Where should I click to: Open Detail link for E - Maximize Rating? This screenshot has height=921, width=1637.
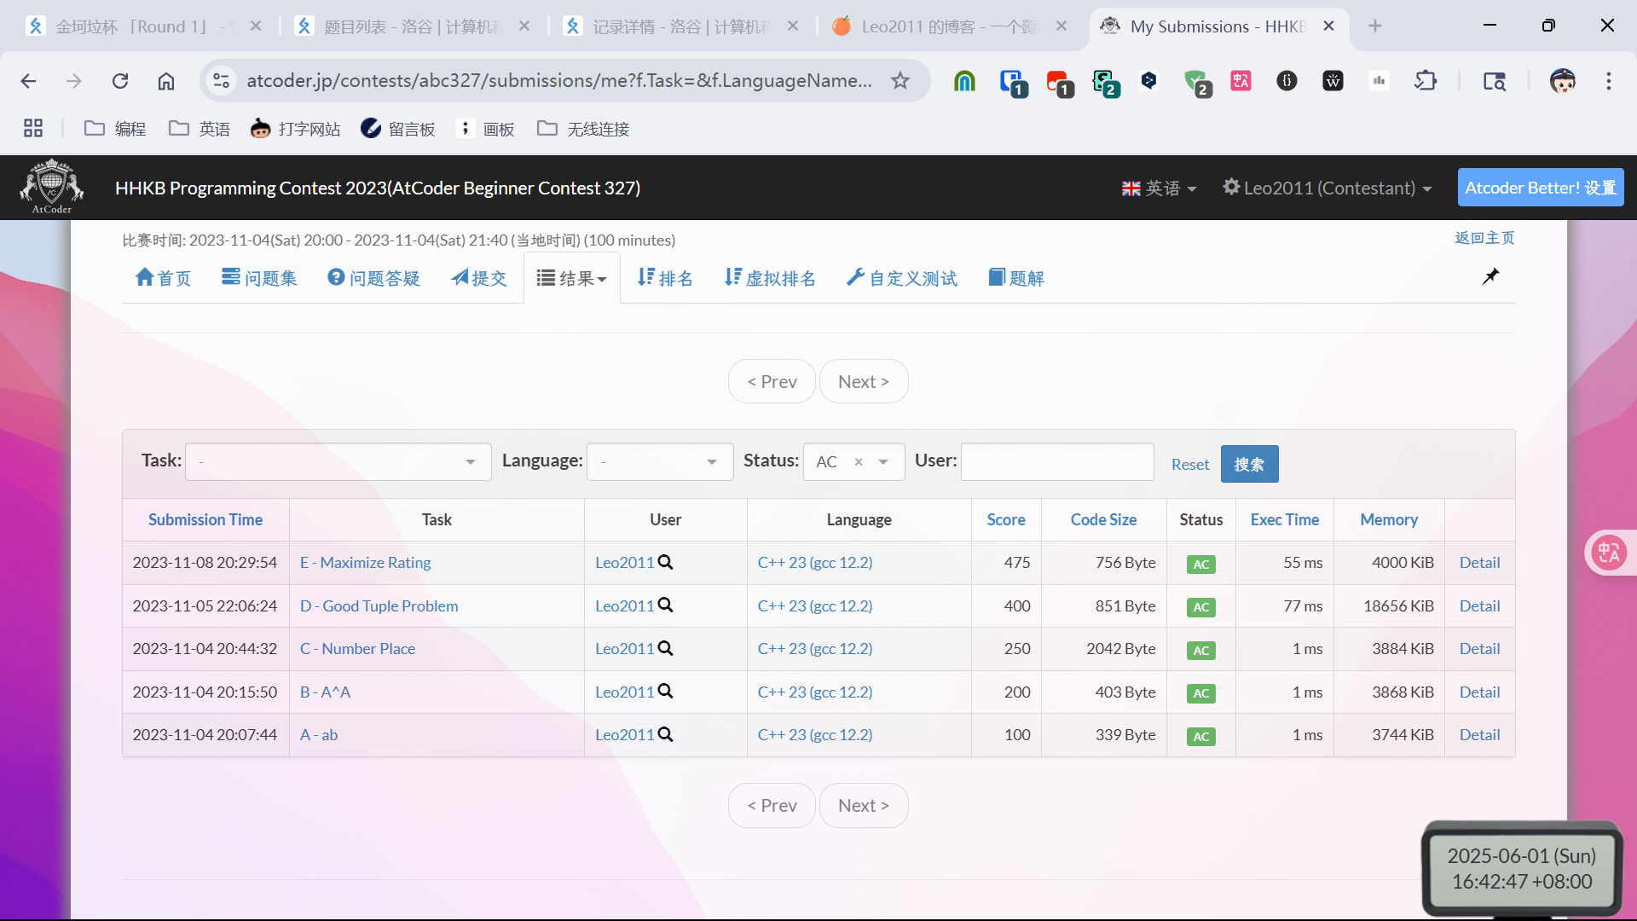(x=1479, y=562)
